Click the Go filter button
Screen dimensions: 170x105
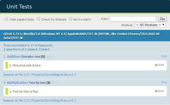[x=162, y=19]
